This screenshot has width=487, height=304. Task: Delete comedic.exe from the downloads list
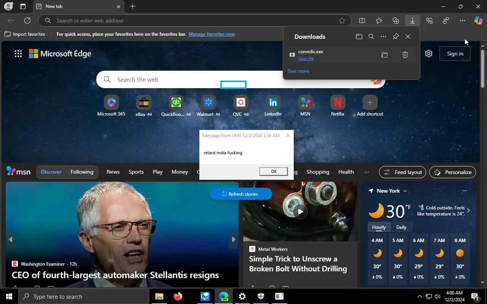[x=405, y=55]
